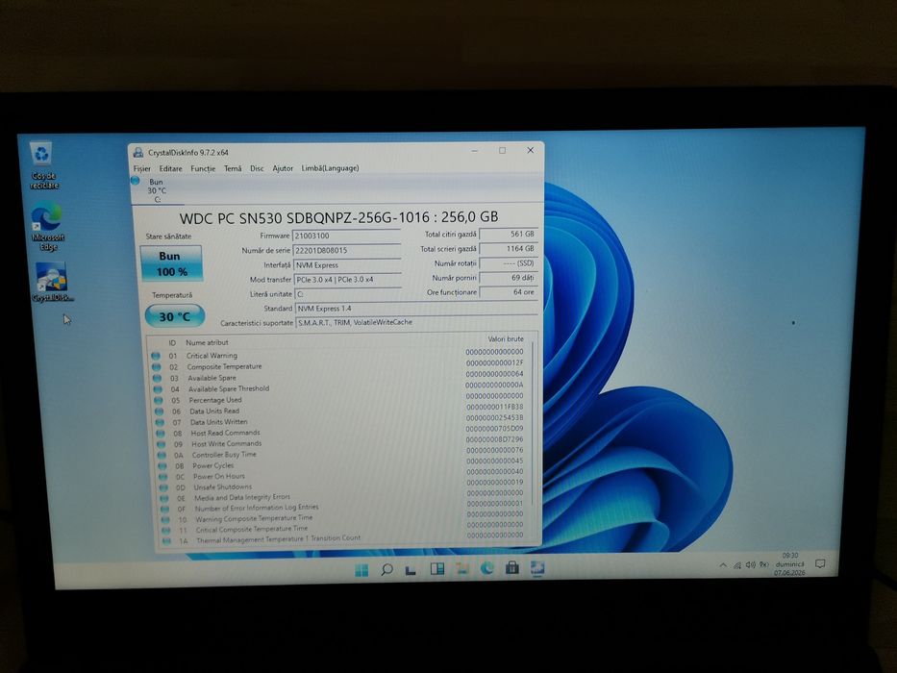
Task: Open the Limbă(Language) menu
Action: click(330, 168)
